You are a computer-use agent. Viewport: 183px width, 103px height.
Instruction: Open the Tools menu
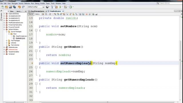pos(53,3)
